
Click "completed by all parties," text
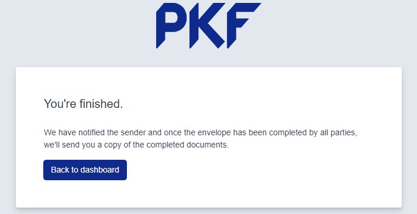pos(313,132)
